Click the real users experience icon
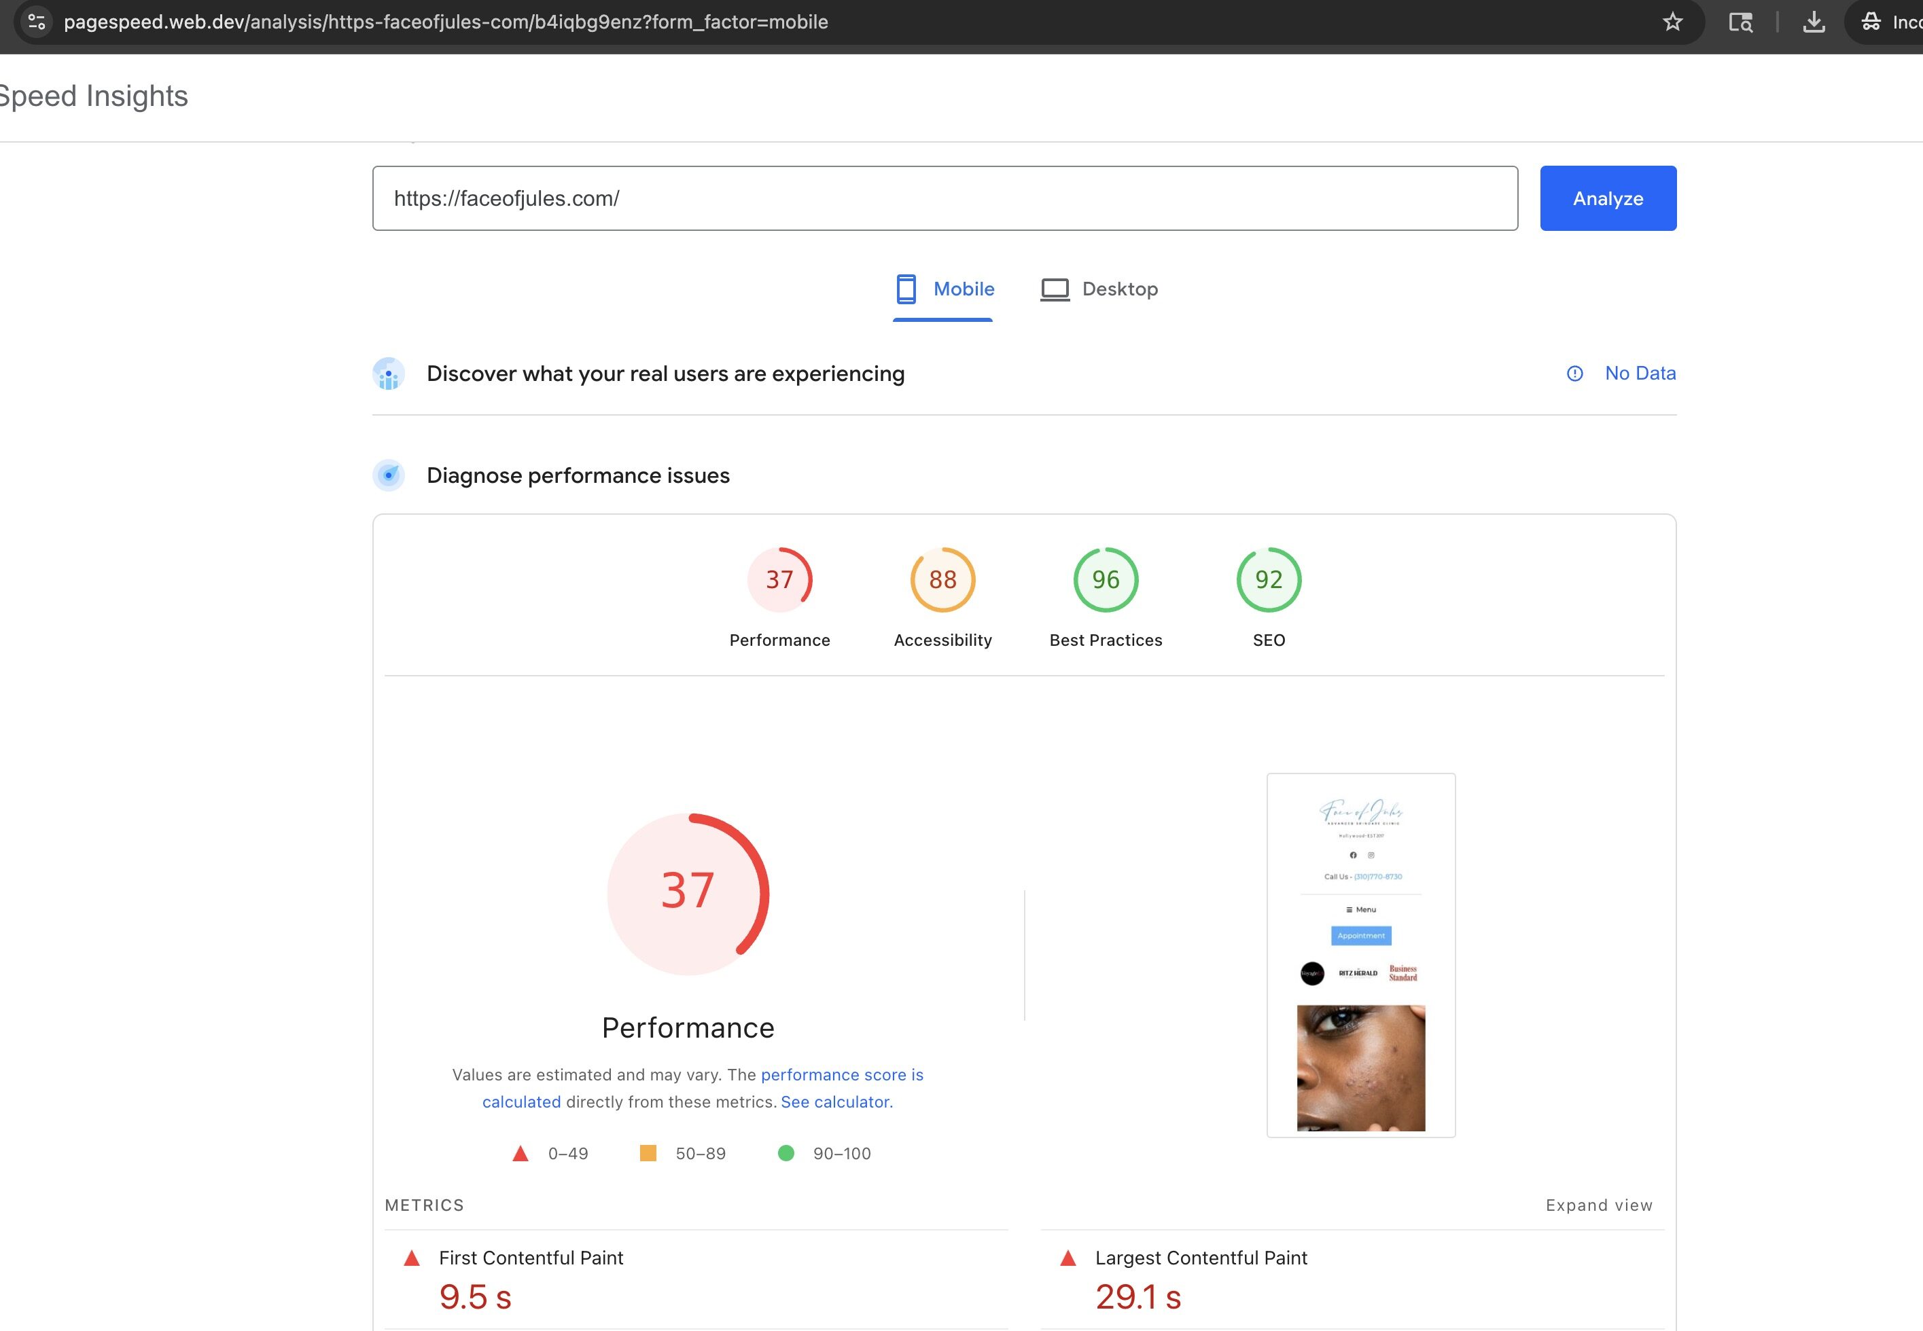The image size is (1923, 1331). pos(389,373)
